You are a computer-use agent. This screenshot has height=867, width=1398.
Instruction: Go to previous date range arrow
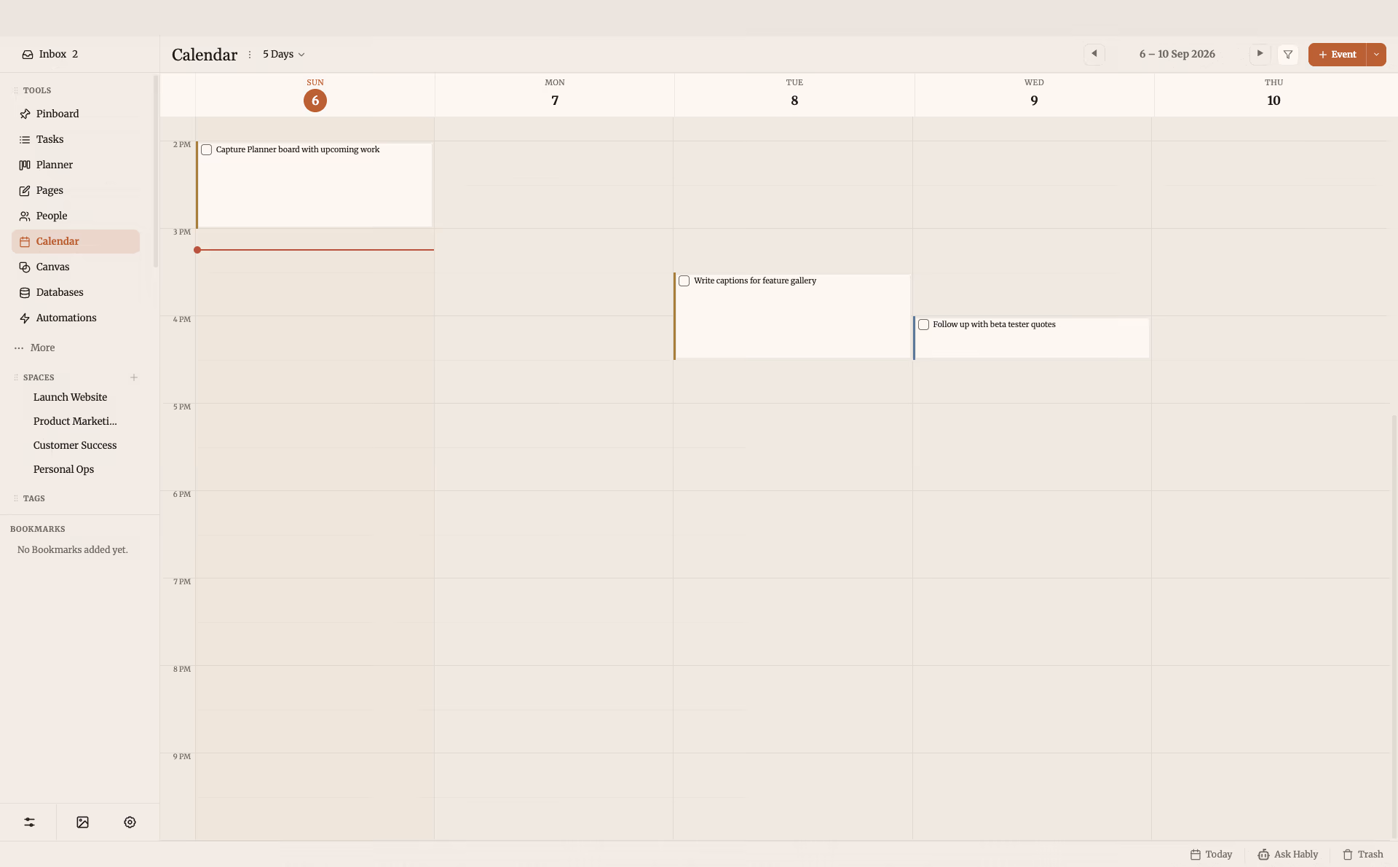click(1094, 54)
